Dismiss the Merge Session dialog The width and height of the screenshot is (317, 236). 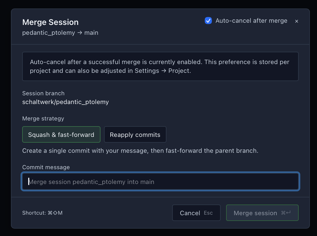pos(296,21)
